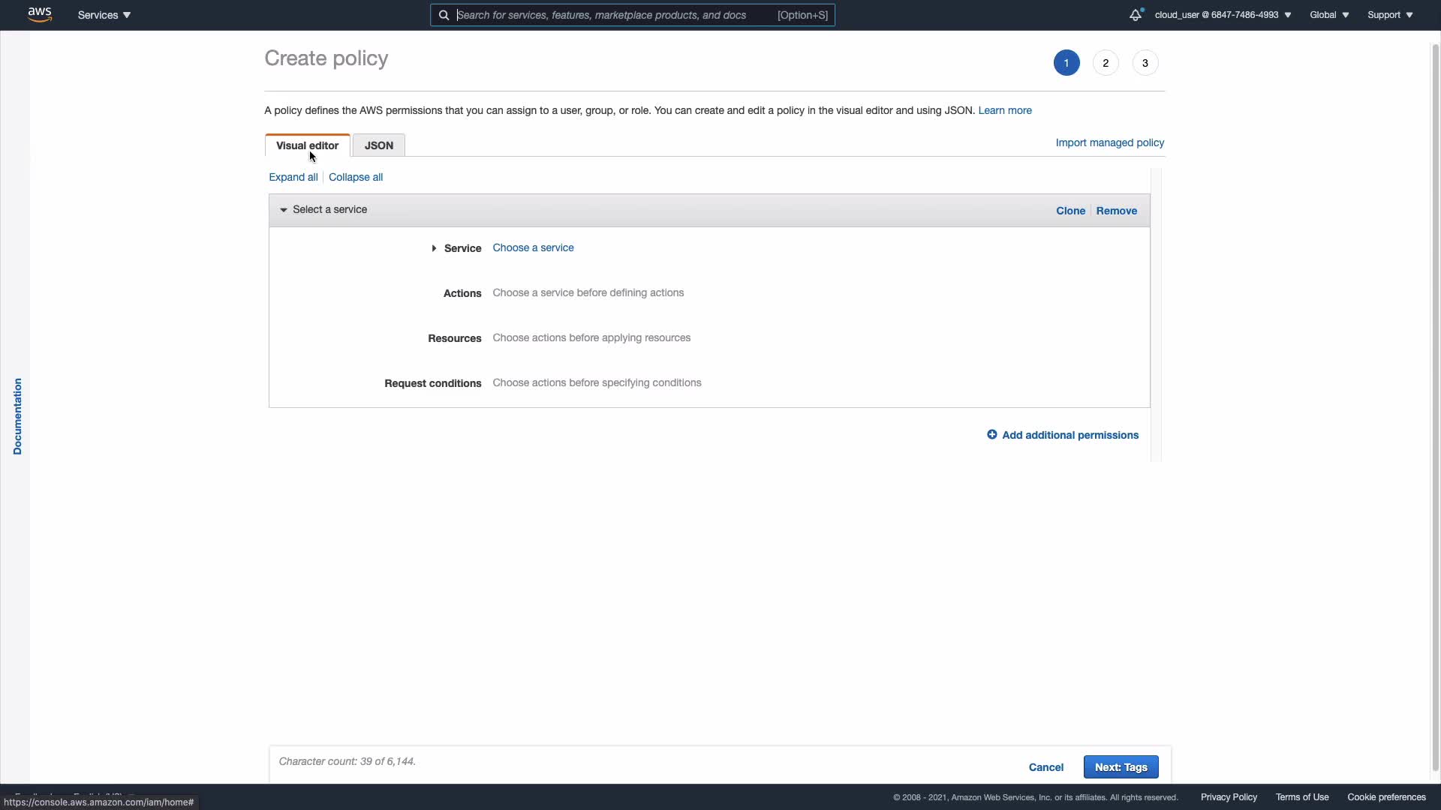Click the search magnifier icon
The width and height of the screenshot is (1441, 810).
point(444,15)
